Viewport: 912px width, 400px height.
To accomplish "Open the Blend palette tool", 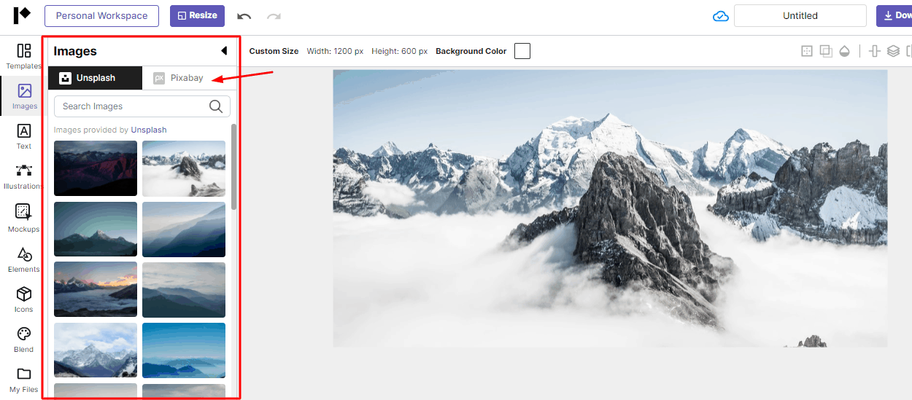I will pos(23,339).
